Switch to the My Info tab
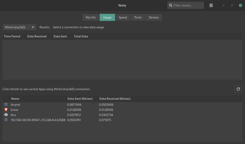Screen dimensions: 245x144 [x=91, y=17]
